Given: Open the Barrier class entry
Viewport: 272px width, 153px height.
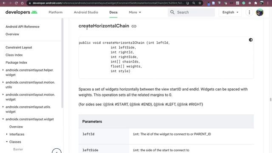Looking at the screenshot, I should pyautogui.click(x=18, y=149).
